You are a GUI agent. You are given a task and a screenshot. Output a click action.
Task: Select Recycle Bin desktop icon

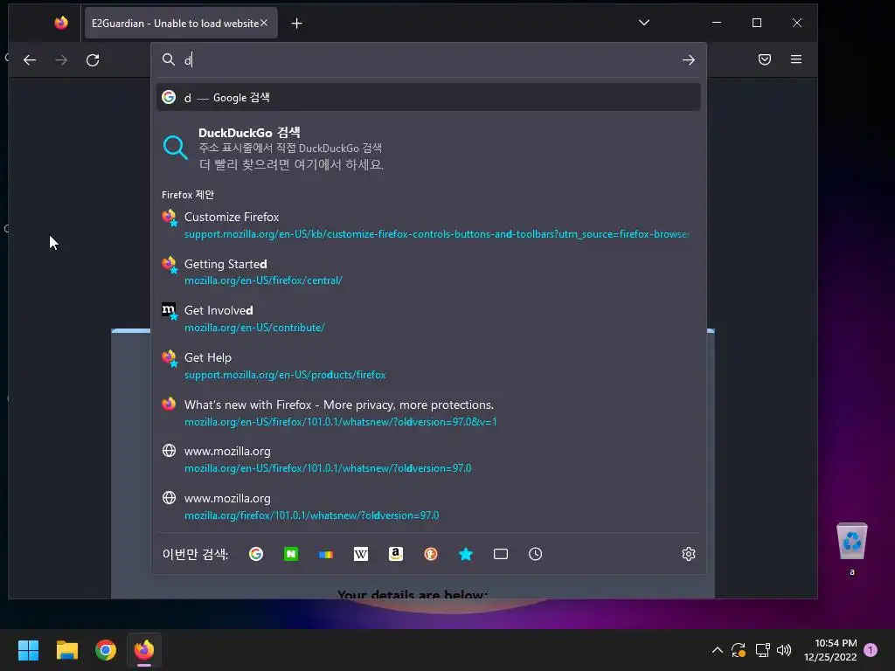(851, 549)
